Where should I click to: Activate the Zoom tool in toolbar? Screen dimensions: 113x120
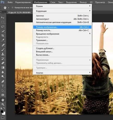click(x=3, y=104)
